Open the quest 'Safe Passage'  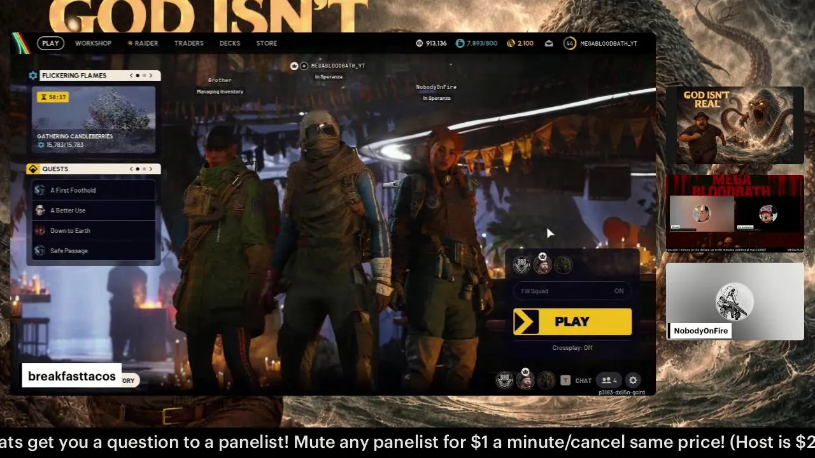[x=94, y=251]
